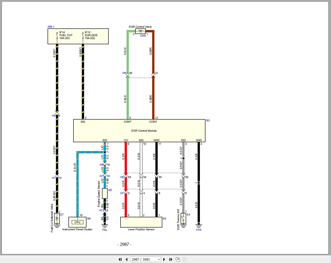Screen dimensions: 331x263
Task: Click the EGR Control Module text
Action: 144,131
